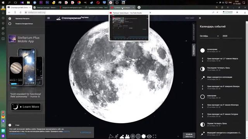Screen dimensions: 248x139
Task: Enter fullscreen using bottom toolbar icon
Action: click(x=155, y=136)
